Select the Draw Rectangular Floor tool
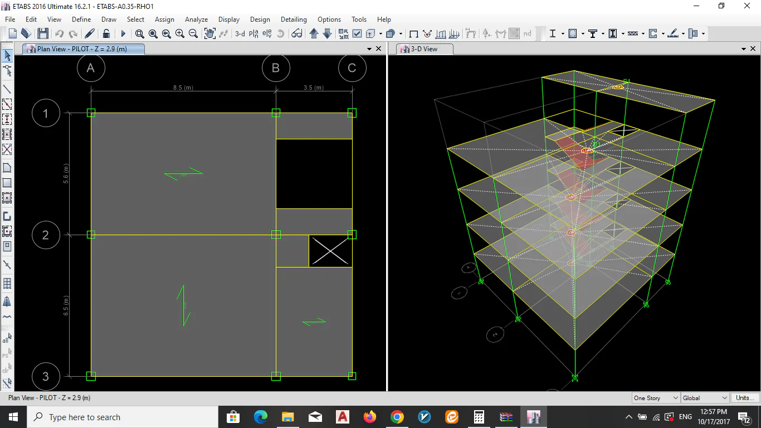 [x=7, y=183]
